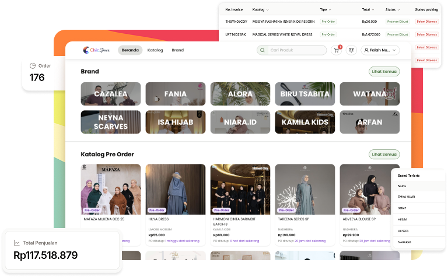This screenshot has height=277, width=448.
Task: Open the WATANA brand tile
Action: click(x=370, y=94)
